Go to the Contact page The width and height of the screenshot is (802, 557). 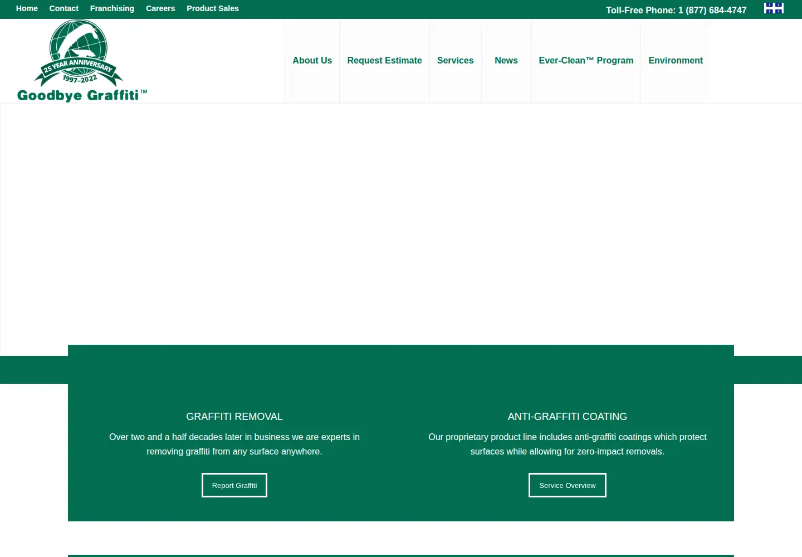pyautogui.click(x=64, y=8)
